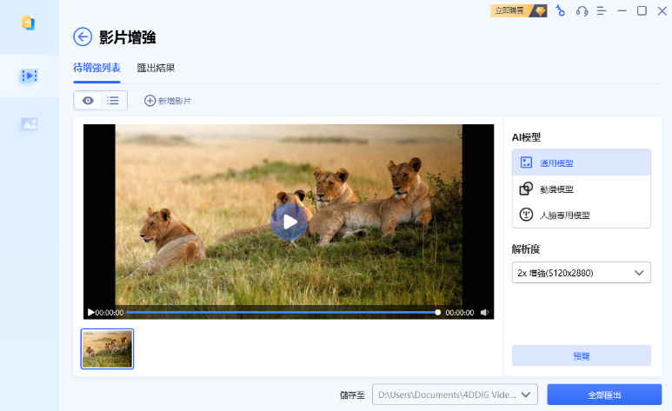Click the resolution dropdown chevron
Image resolution: width=672 pixels, height=411 pixels.
click(x=639, y=273)
